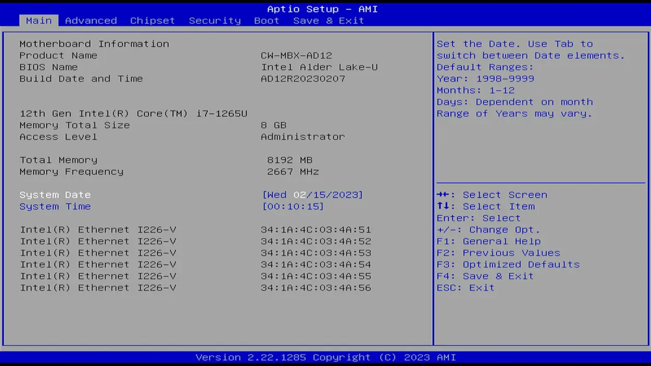
Task: Open the Save & Exit tab
Action: pyautogui.click(x=329, y=21)
